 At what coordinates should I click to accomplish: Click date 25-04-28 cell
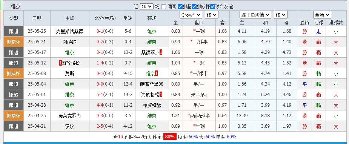tap(37, 105)
